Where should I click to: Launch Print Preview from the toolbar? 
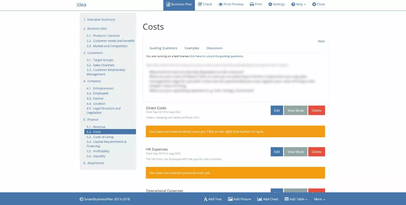click(x=231, y=4)
